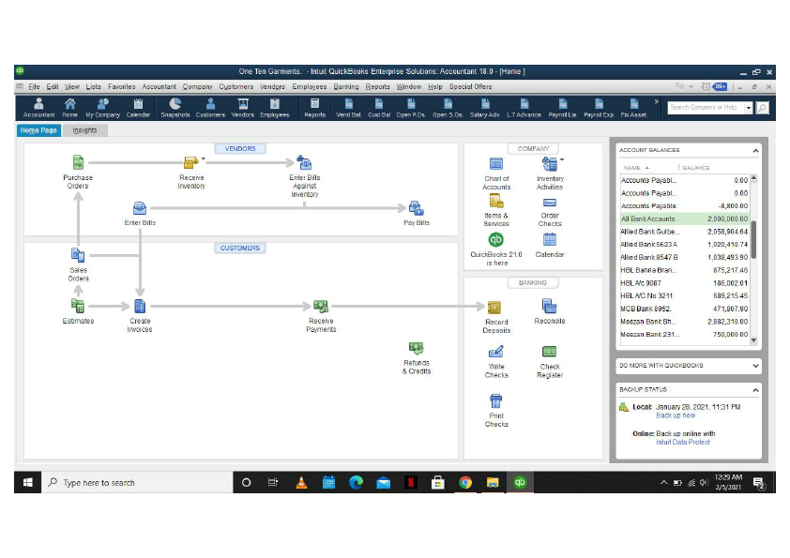Expand icon bar overflow chevron
The height and width of the screenshot is (558, 790).
(657, 101)
